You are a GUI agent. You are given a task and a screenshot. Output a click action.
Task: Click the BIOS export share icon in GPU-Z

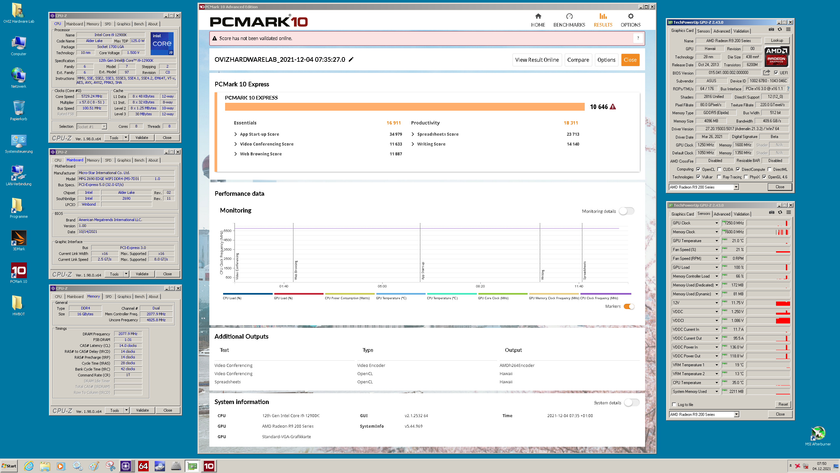click(766, 73)
